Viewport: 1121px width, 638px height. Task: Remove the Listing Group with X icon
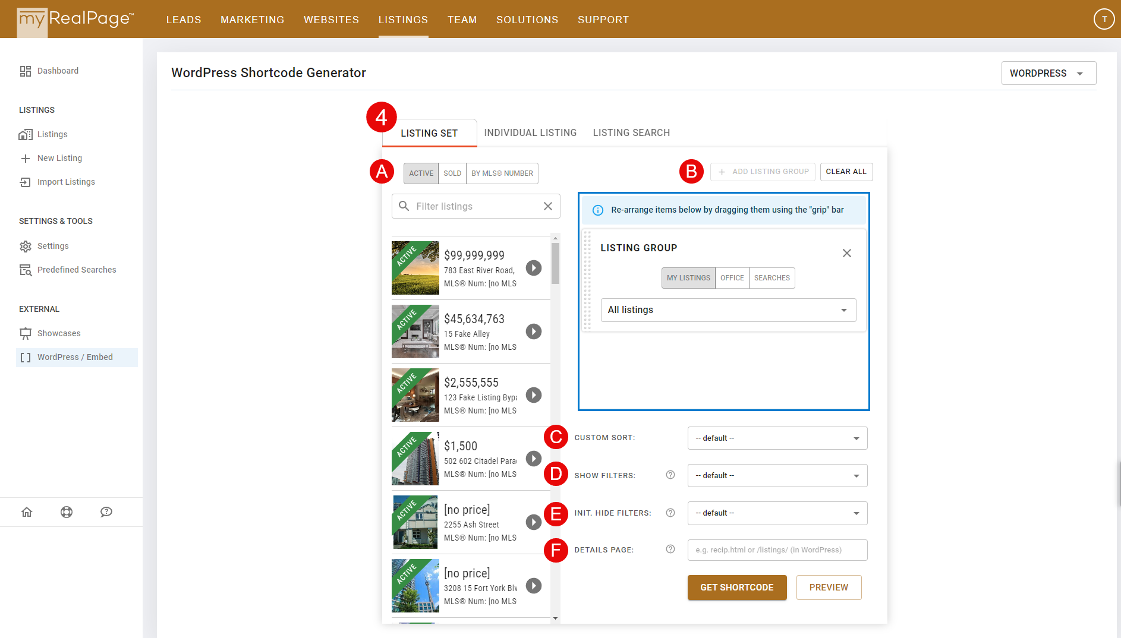pyautogui.click(x=847, y=253)
